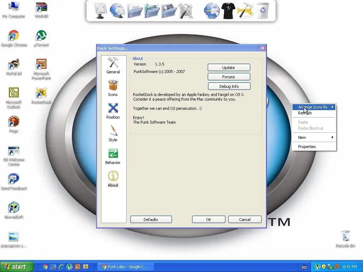Click the Update button
Viewport: 363px width, 272px height.
coord(229,68)
